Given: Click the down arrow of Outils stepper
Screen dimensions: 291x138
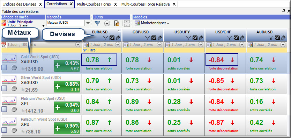Looking at the screenshot, I should [127, 25].
